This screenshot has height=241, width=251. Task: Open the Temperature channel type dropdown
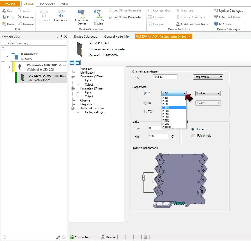(x=208, y=77)
